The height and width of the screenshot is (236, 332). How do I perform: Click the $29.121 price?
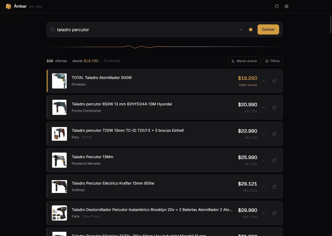(248, 184)
